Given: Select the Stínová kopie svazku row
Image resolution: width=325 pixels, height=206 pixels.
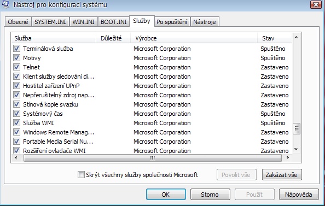Looking at the screenshot, I should coord(152,104).
